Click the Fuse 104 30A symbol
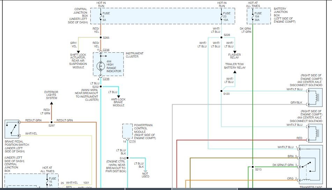The width and height of the screenshot is (332, 190). (253, 16)
